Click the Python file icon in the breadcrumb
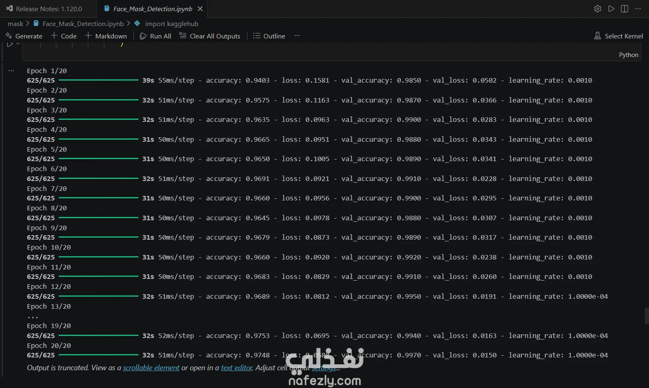This screenshot has height=388, width=649. (137, 24)
